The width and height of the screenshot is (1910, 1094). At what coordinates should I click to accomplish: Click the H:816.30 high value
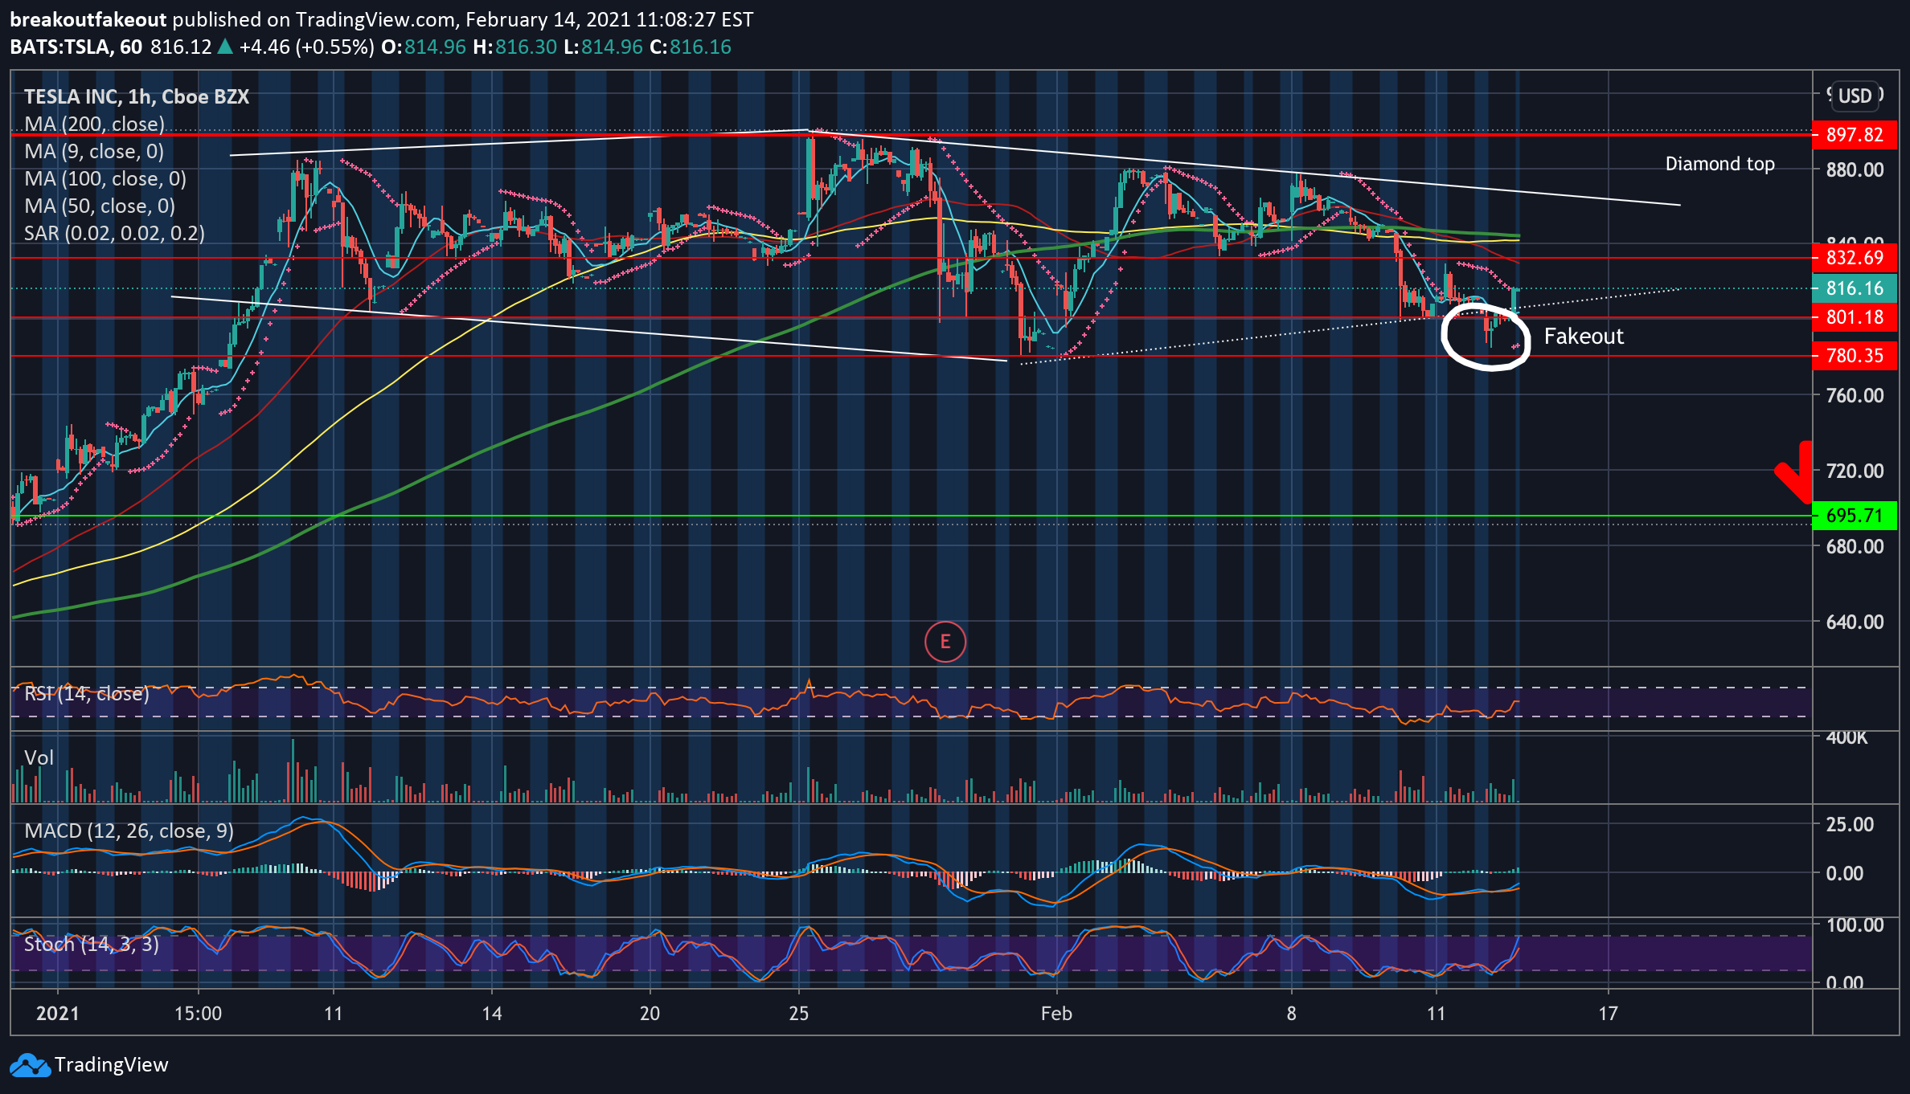[515, 47]
